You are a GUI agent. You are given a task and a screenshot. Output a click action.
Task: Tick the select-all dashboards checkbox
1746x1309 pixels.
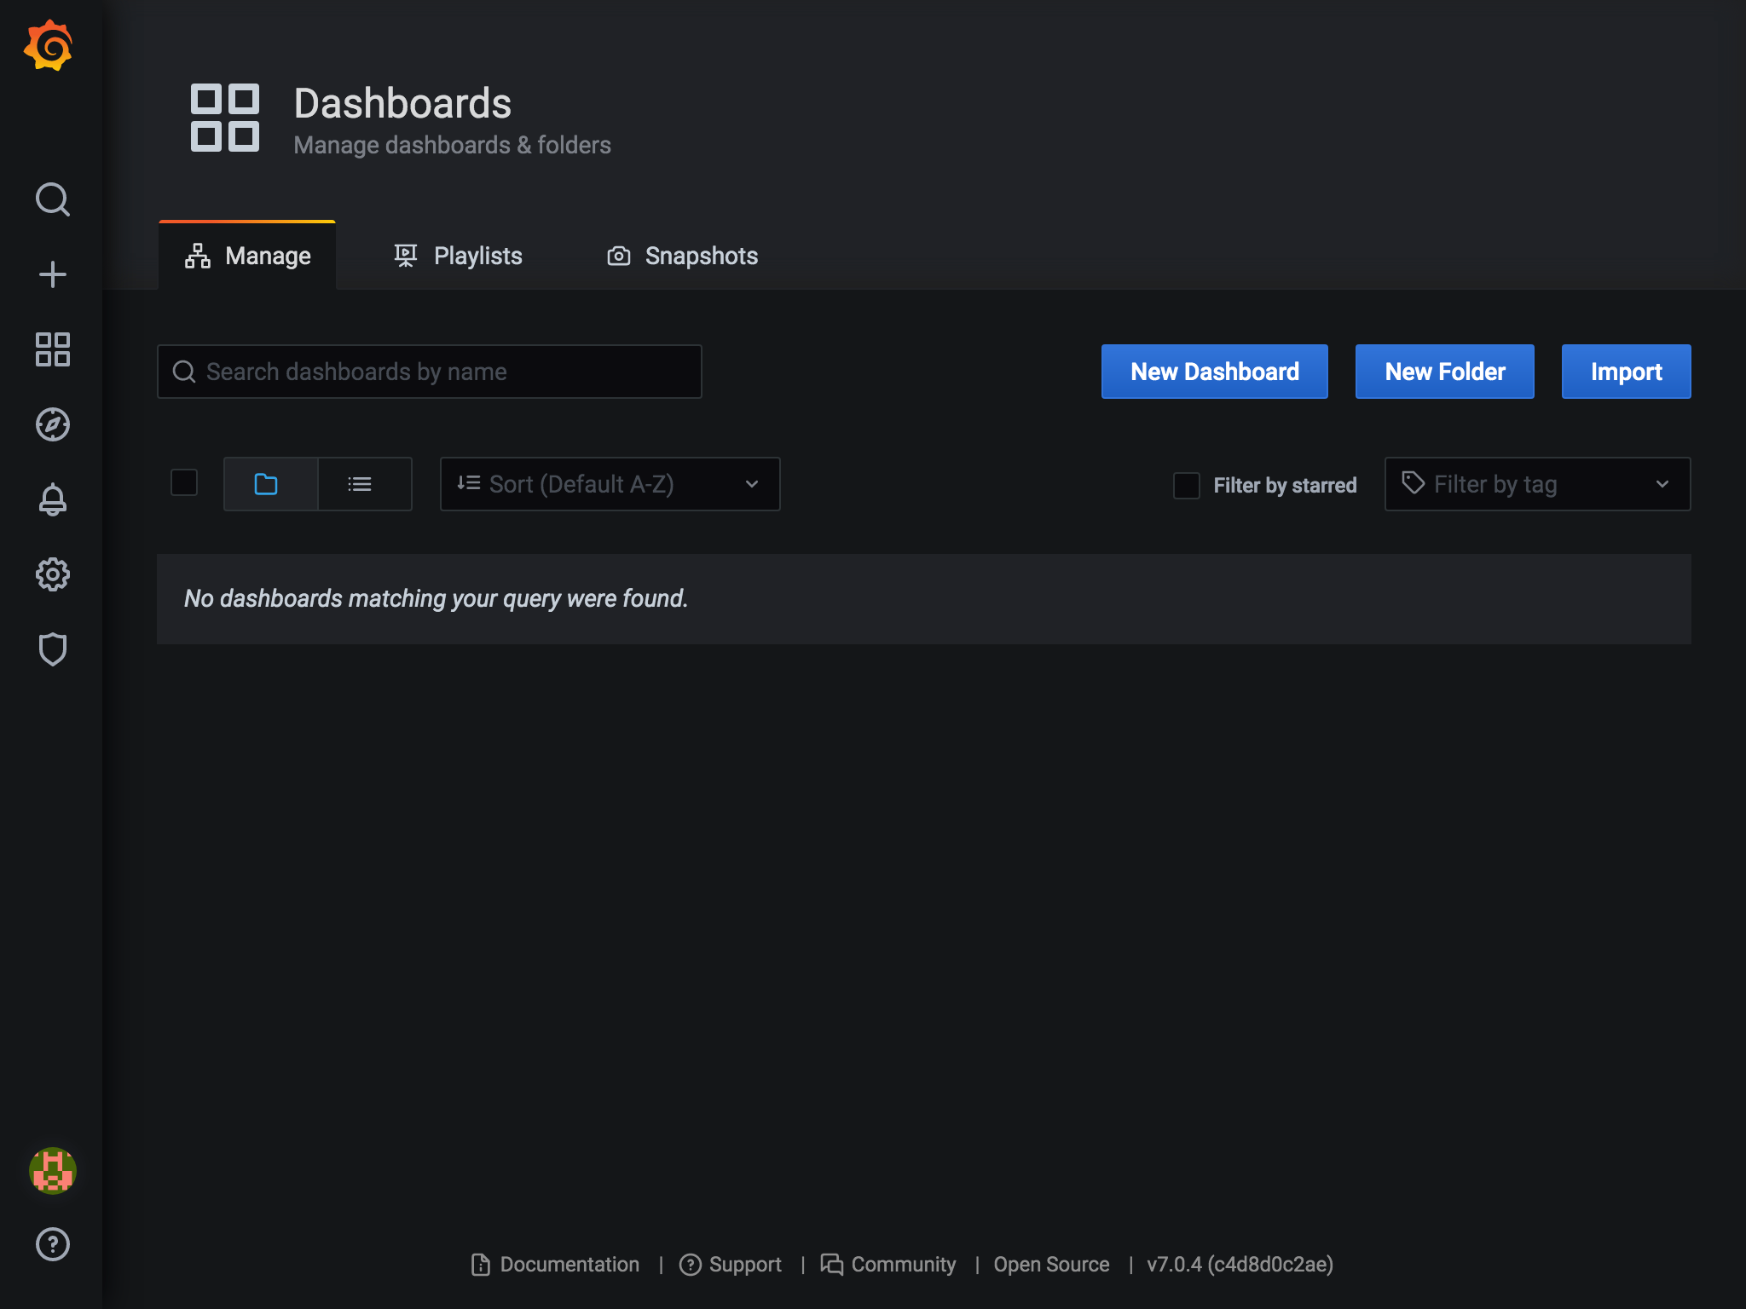[x=184, y=483]
